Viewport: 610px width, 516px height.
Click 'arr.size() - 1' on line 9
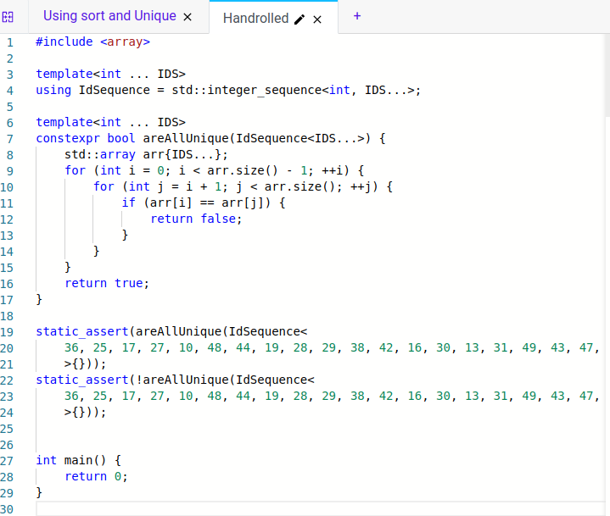tap(258, 170)
